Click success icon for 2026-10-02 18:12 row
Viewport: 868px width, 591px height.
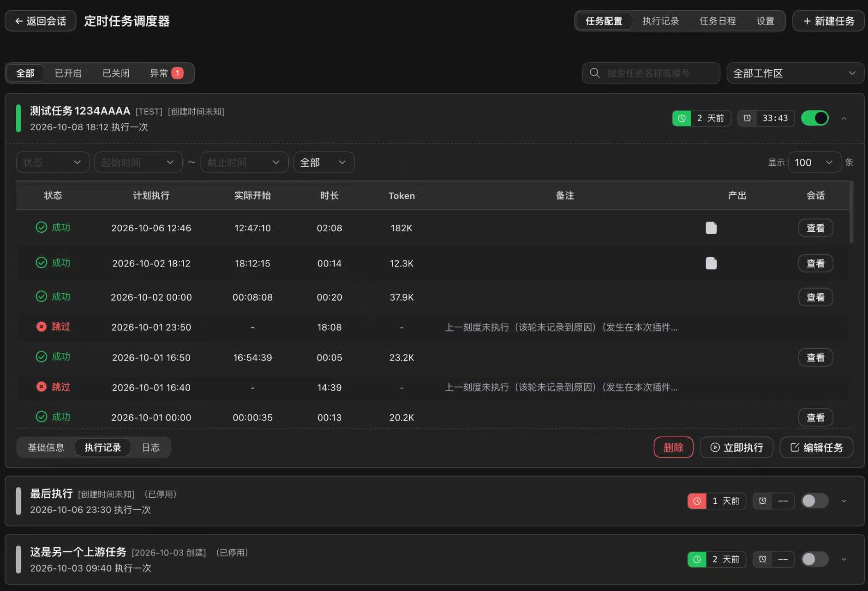(42, 263)
